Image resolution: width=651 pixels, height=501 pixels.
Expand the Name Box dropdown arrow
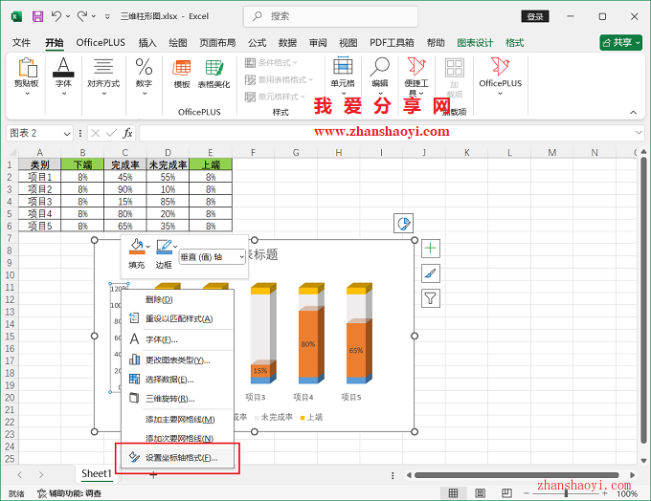pyautogui.click(x=67, y=133)
